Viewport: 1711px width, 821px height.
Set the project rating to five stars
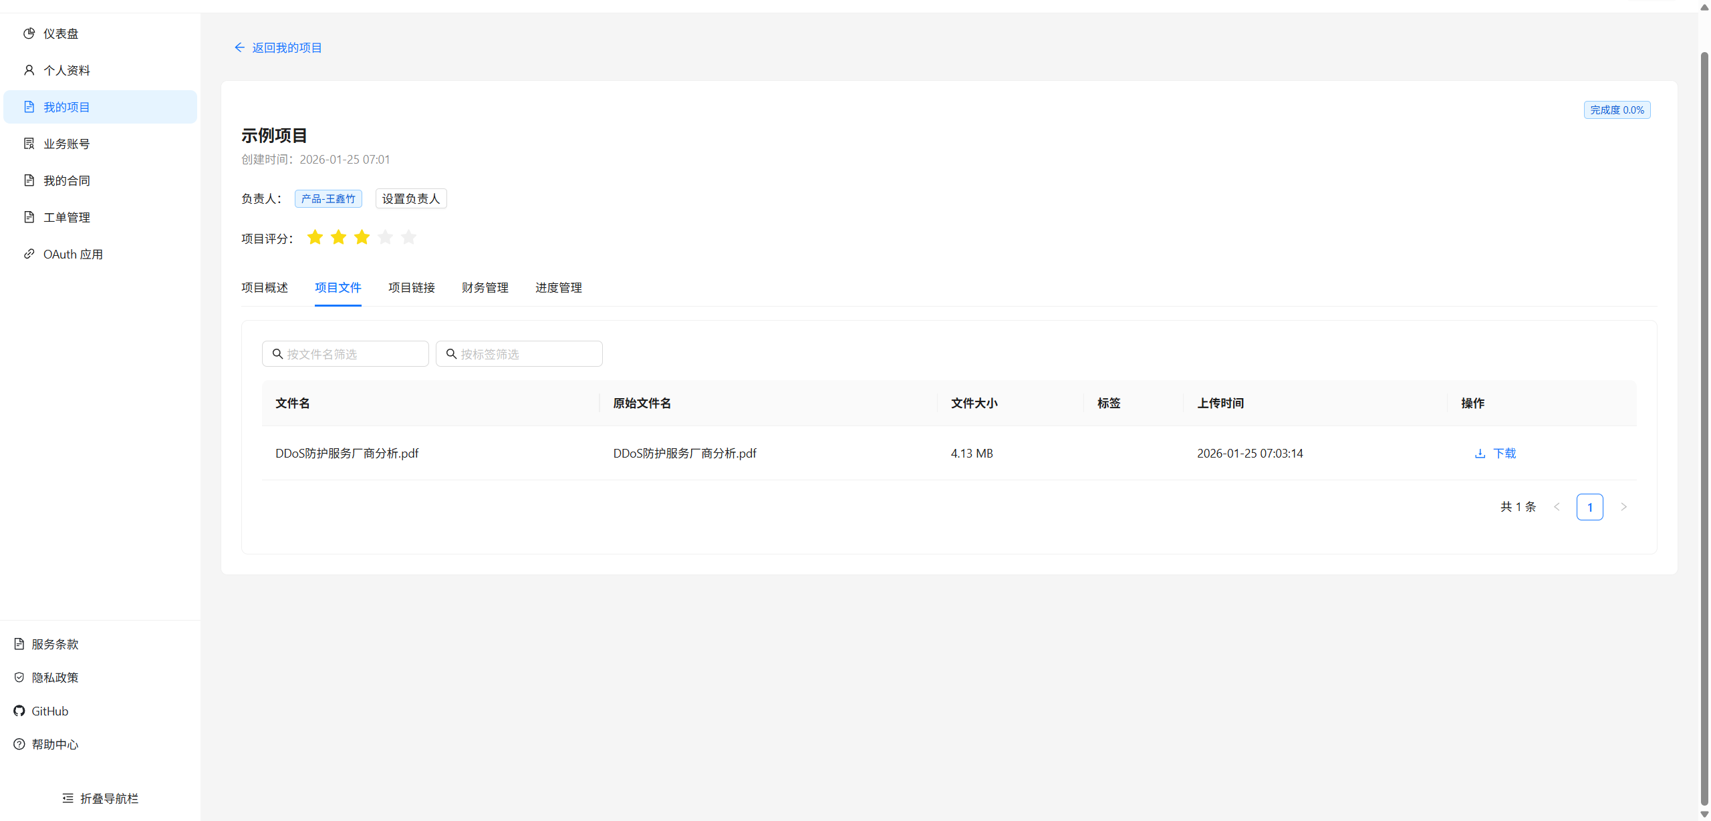tap(408, 237)
